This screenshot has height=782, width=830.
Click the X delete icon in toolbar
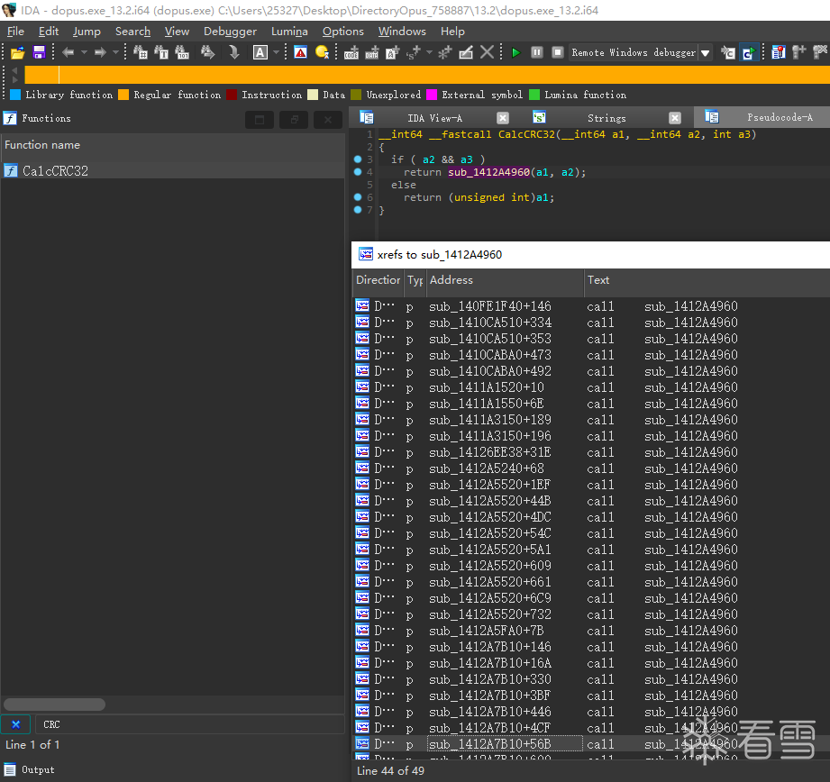tap(487, 52)
